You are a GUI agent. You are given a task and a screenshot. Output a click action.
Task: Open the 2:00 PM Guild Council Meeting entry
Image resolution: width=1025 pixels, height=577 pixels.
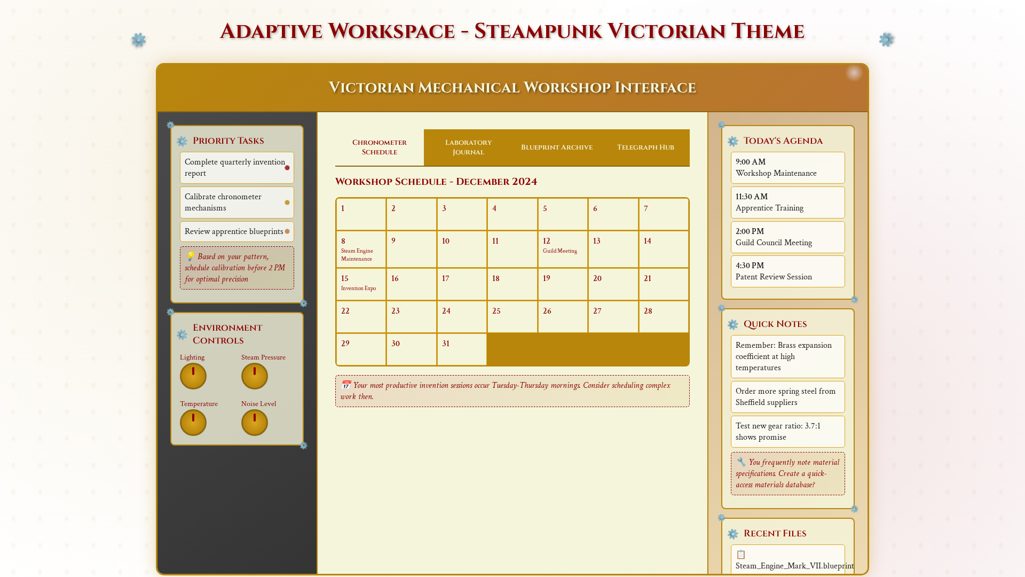(787, 237)
